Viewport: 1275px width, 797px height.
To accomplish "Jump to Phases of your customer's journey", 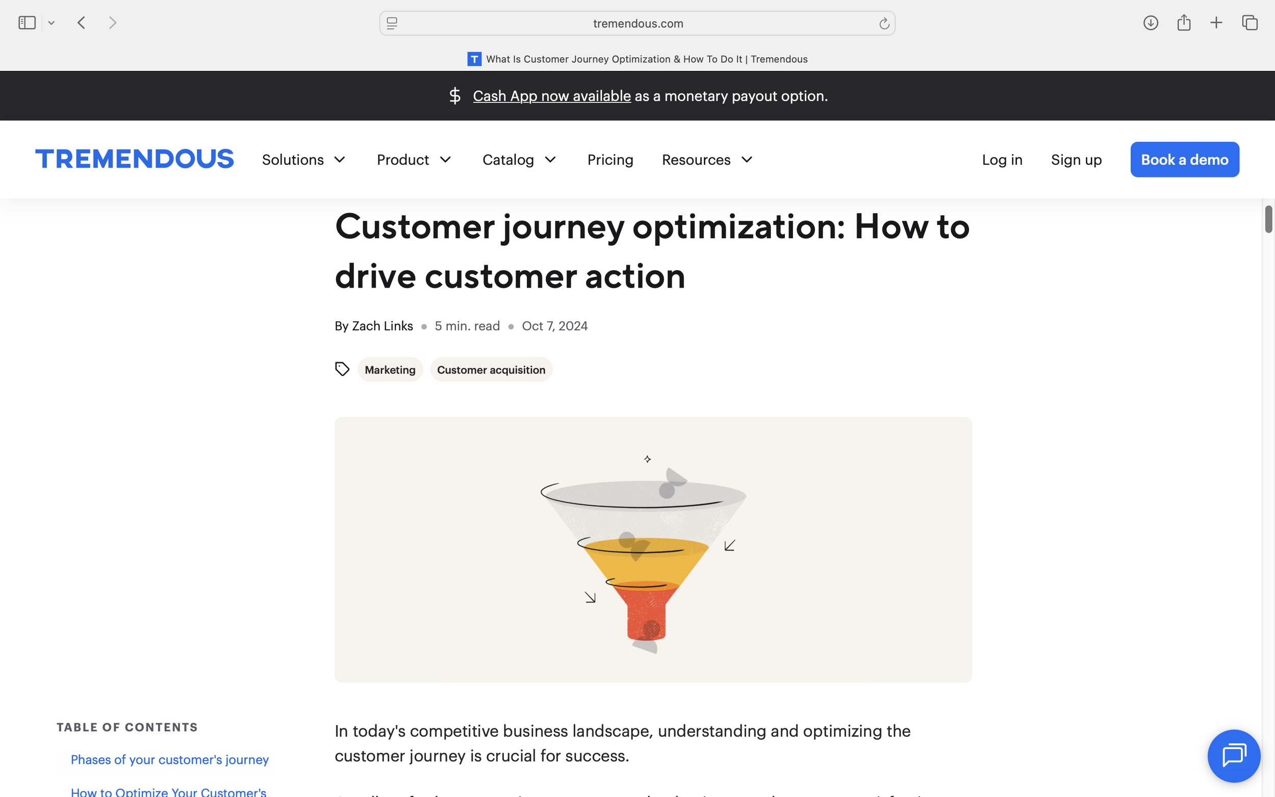I will pyautogui.click(x=170, y=760).
